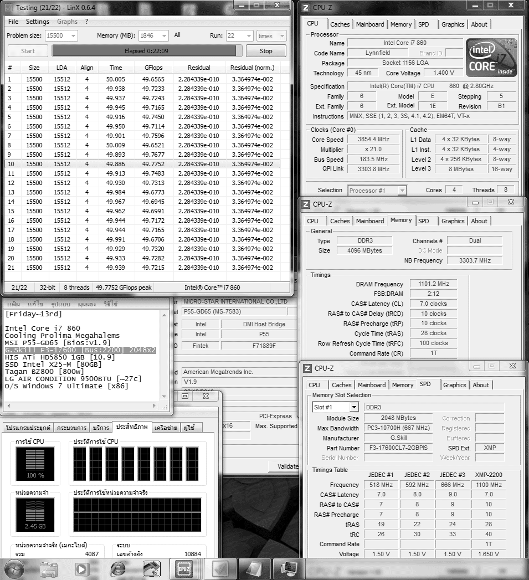Open the File menu in LinX

click(13, 22)
